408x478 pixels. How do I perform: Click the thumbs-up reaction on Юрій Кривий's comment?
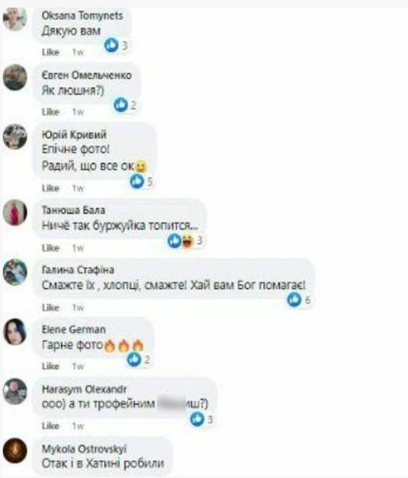point(137,181)
